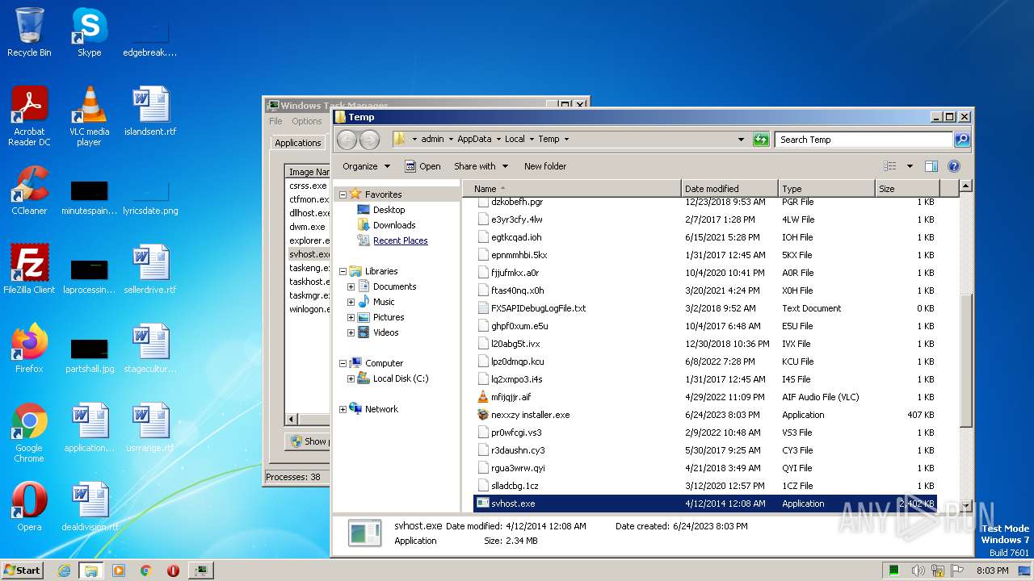Click the AppData breadcrumb segment
1034x581 pixels.
click(x=474, y=139)
